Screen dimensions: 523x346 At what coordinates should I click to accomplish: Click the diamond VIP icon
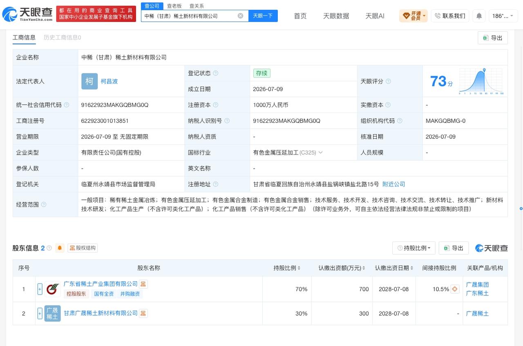(406, 16)
